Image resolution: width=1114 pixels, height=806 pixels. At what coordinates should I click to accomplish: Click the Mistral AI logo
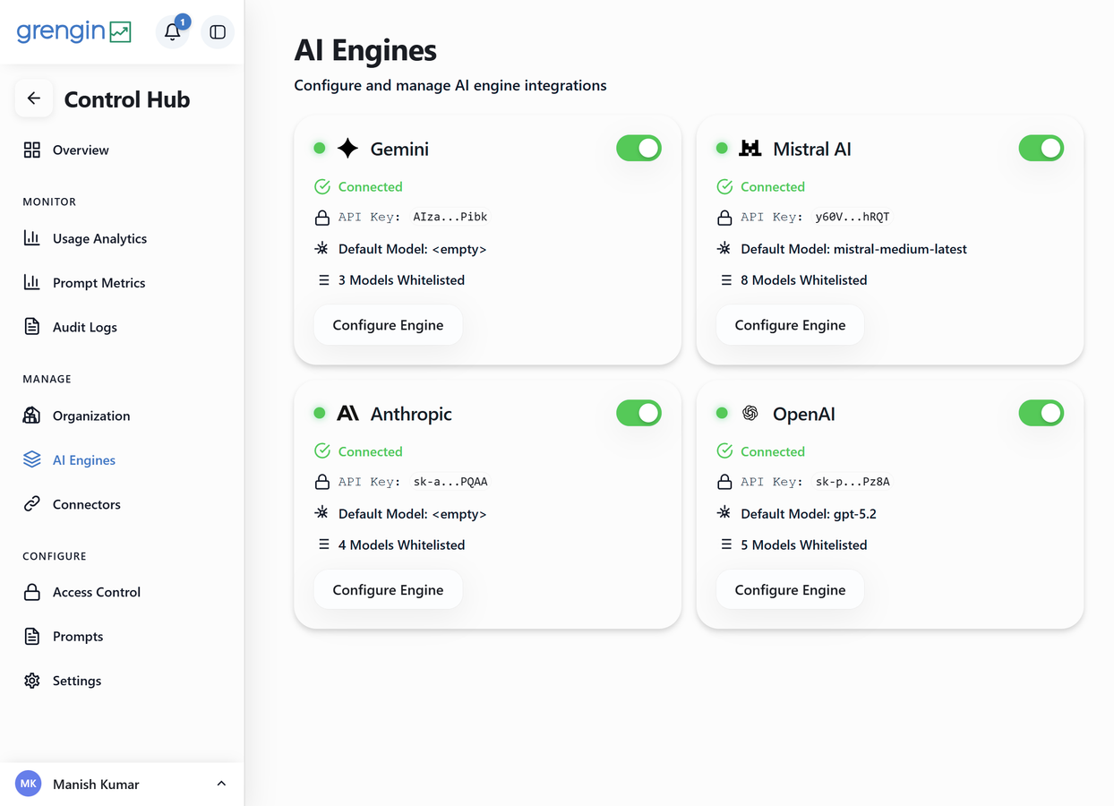[750, 149]
